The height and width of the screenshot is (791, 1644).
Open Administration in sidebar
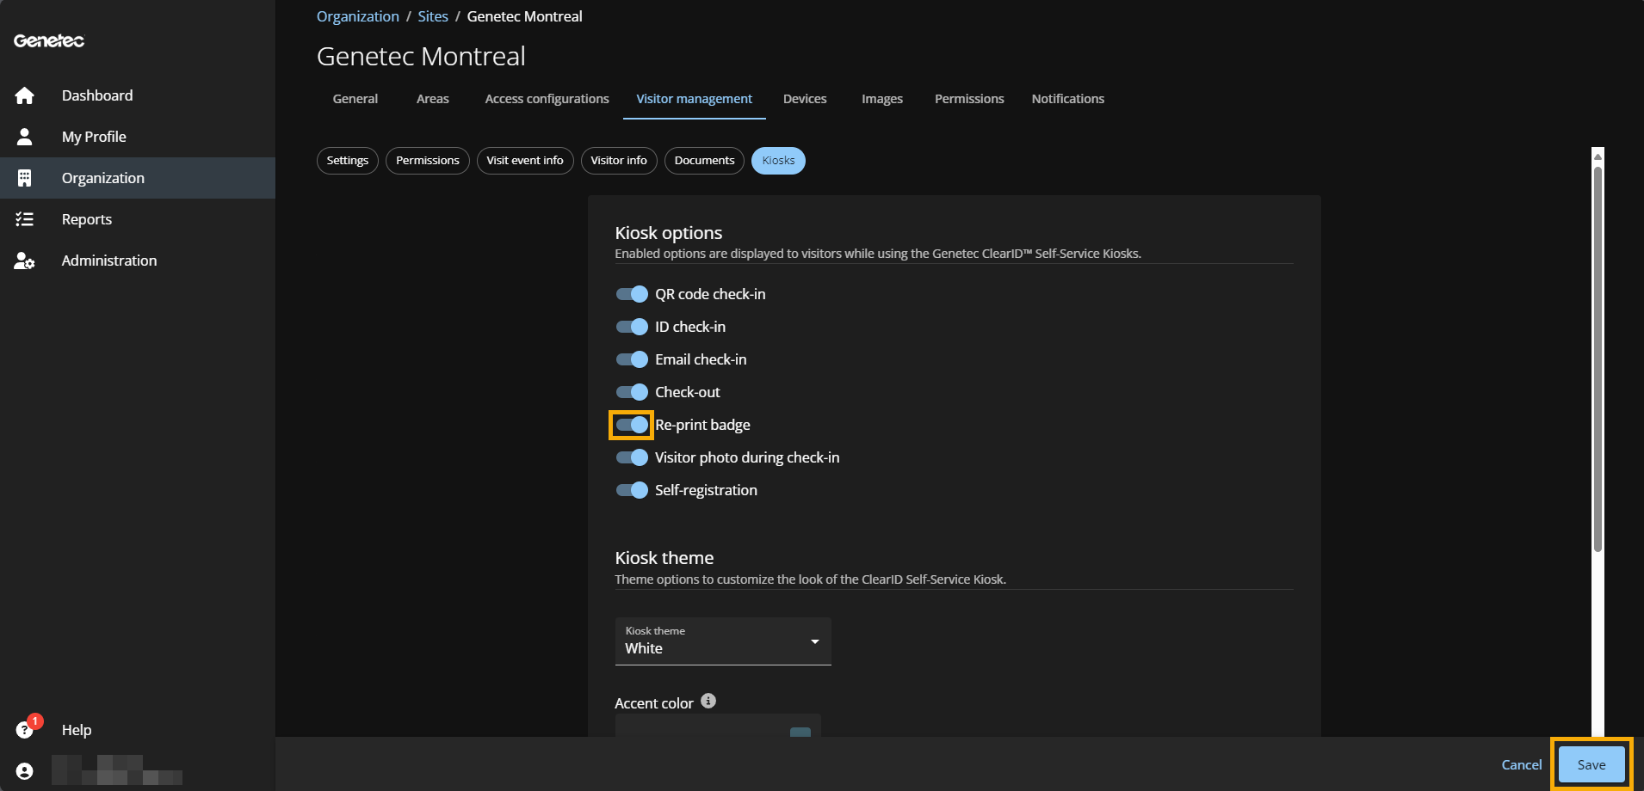click(138, 261)
